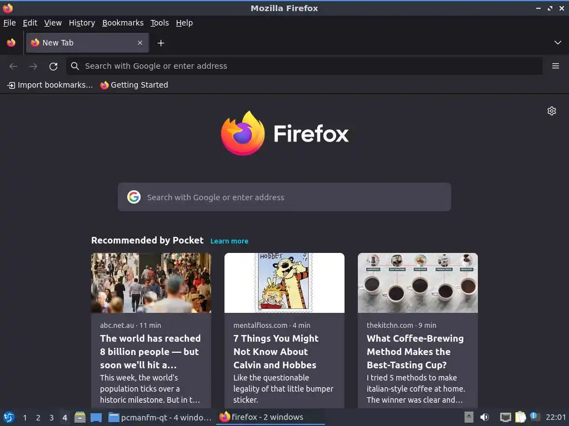
Task: Open the Getting Started bookmark
Action: (x=134, y=85)
